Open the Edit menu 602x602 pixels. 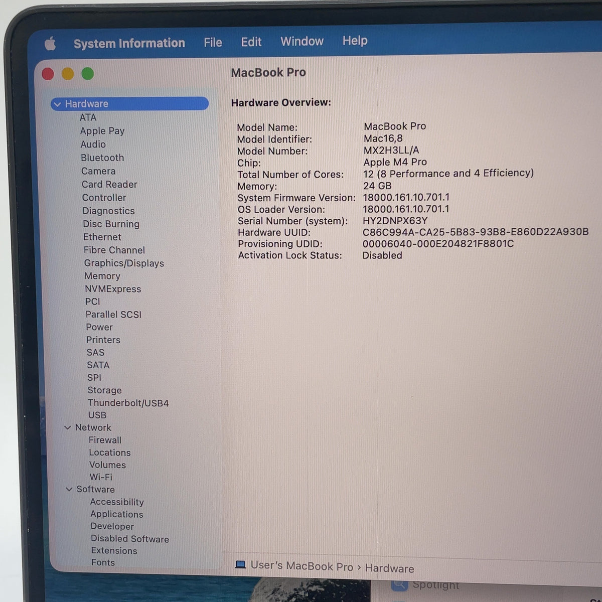[251, 42]
